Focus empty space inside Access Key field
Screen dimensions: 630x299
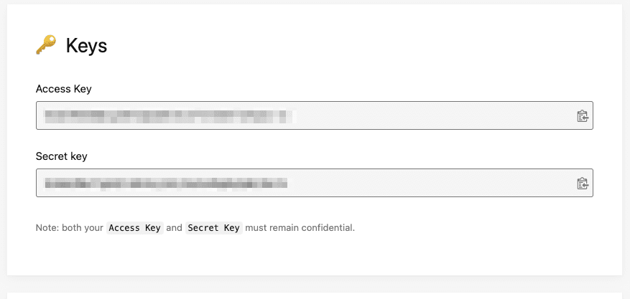[x=431, y=115]
